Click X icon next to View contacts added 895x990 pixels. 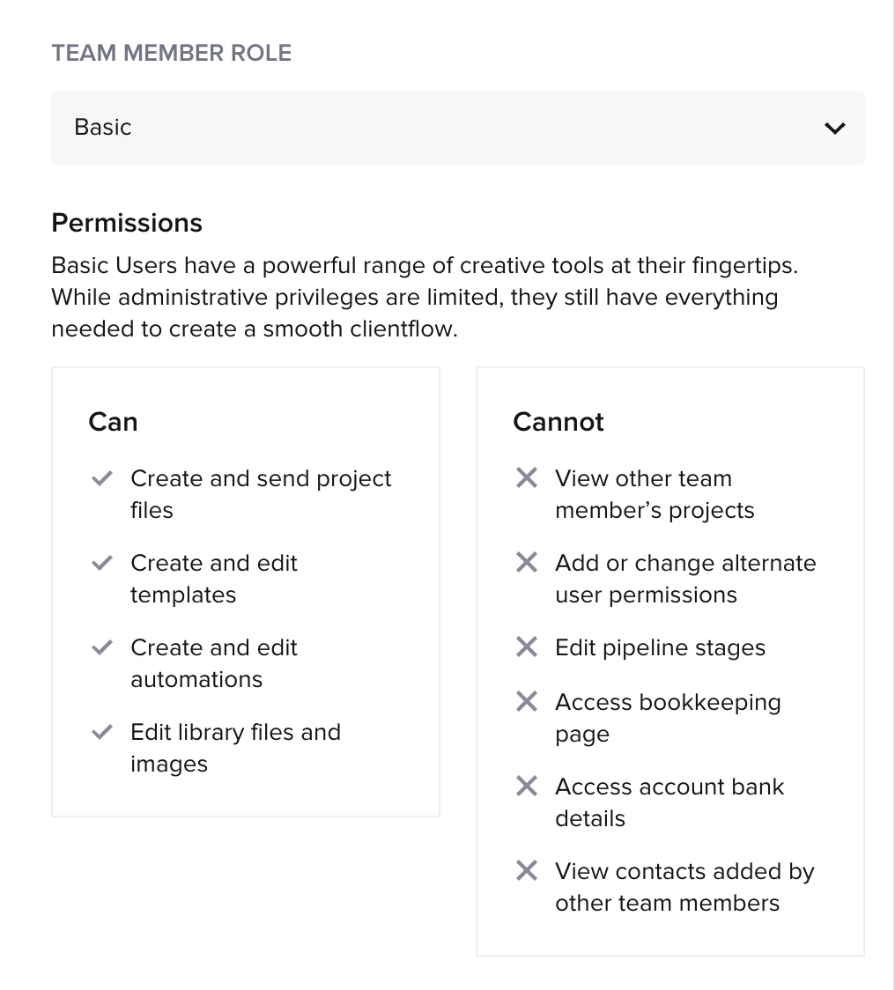click(526, 871)
